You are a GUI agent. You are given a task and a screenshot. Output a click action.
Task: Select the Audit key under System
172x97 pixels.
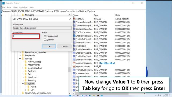click(33, 87)
